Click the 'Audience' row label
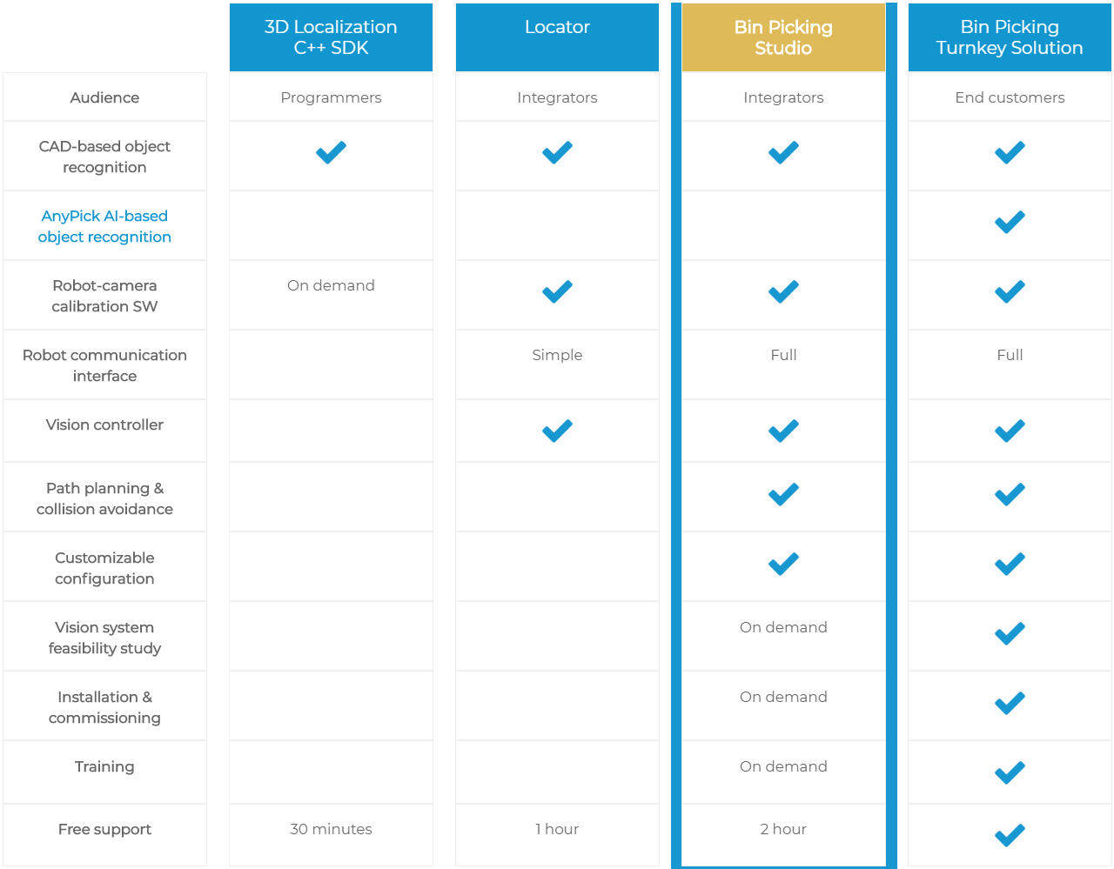Viewport: 1114px width, 869px height. [104, 97]
